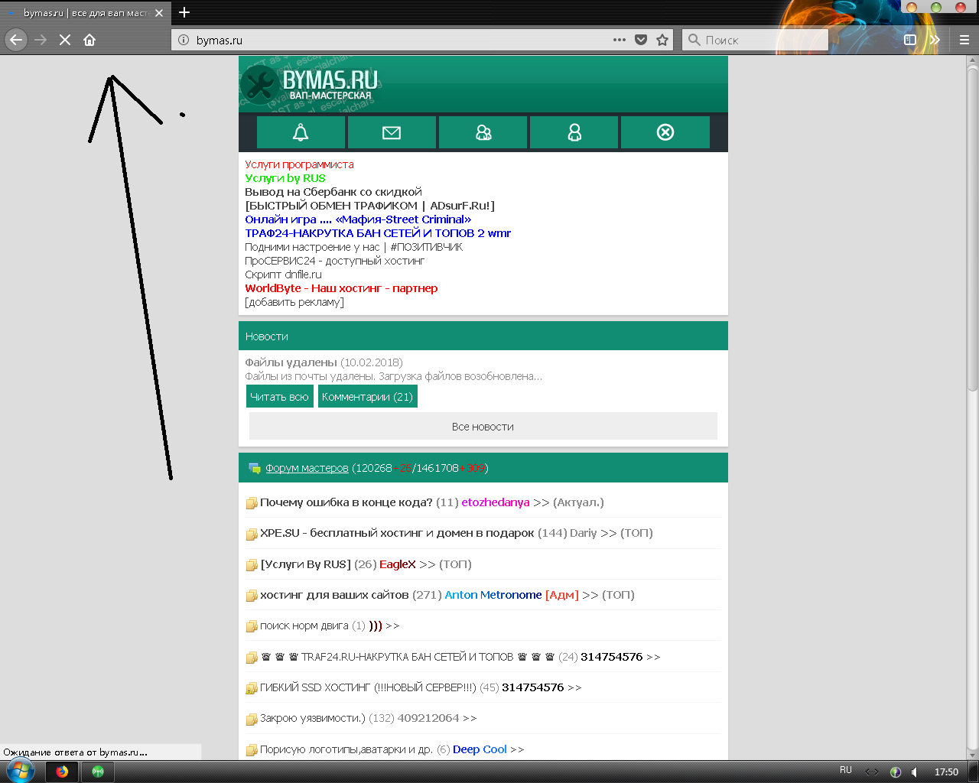
Task: Click the Pocket save icon
Action: [641, 40]
